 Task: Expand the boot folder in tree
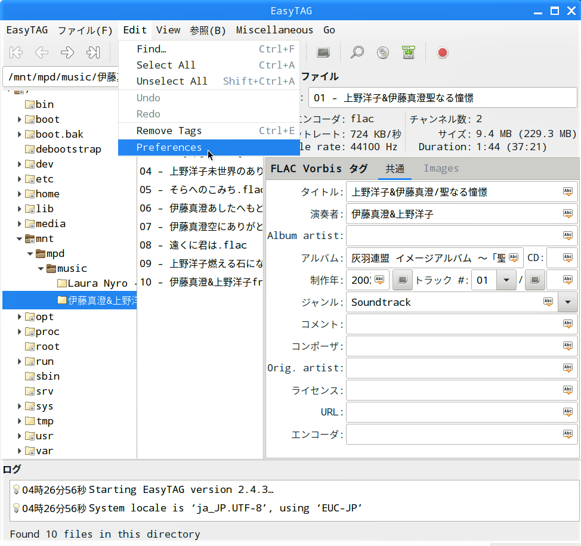point(19,119)
